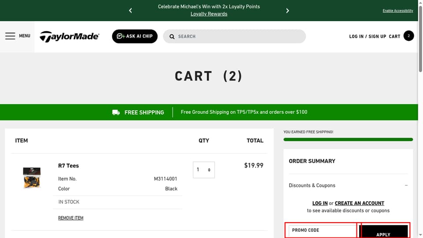
Task: Remove R7 Tees item from cart
Action: click(70, 218)
